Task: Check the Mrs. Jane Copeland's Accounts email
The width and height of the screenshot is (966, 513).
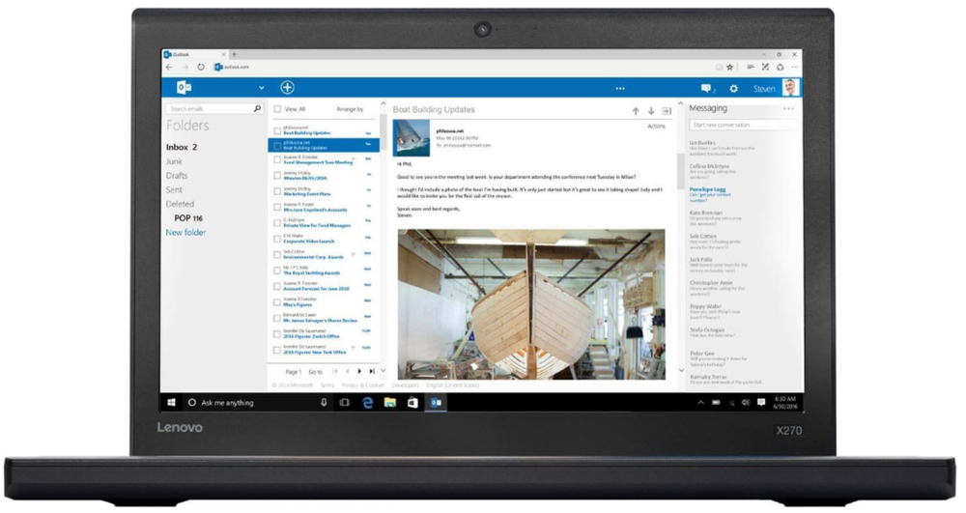Action: point(277,207)
